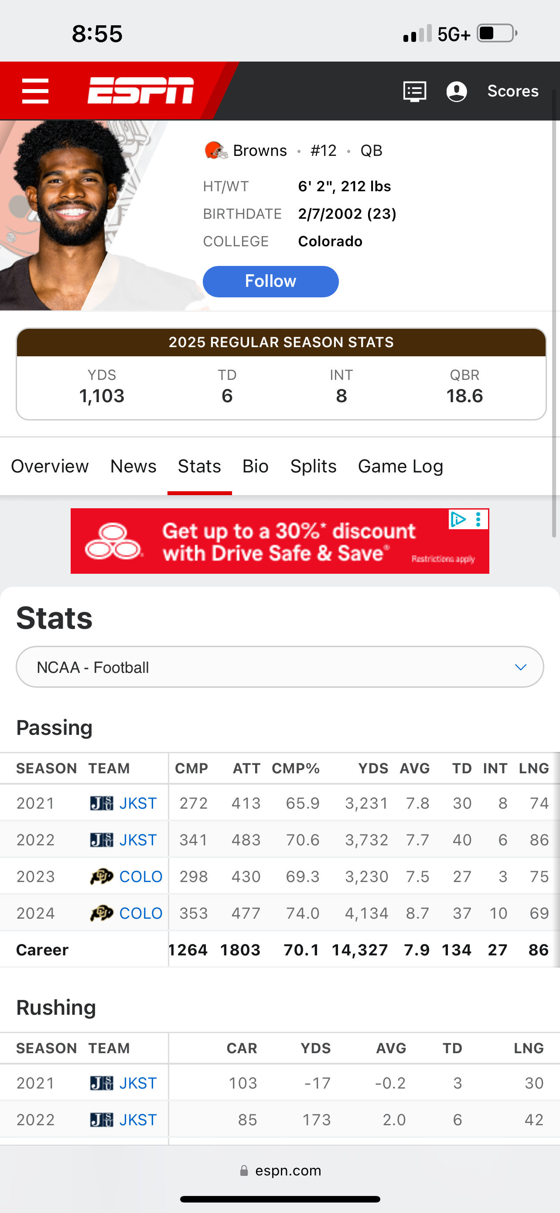Open the ESPN hamburger menu
Screen dimensions: 560x1213
coord(35,91)
